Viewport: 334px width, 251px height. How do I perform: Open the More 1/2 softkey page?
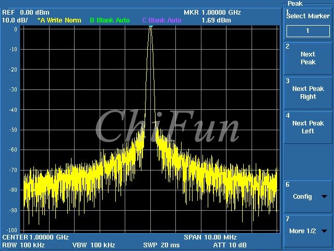coord(308,231)
